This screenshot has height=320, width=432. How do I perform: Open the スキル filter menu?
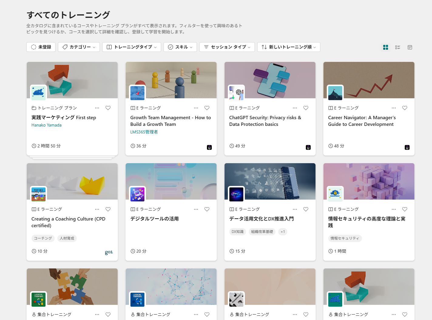[180, 47]
